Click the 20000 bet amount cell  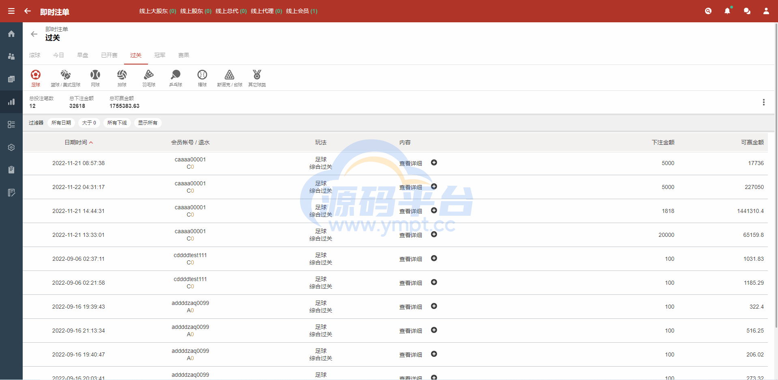click(x=666, y=235)
